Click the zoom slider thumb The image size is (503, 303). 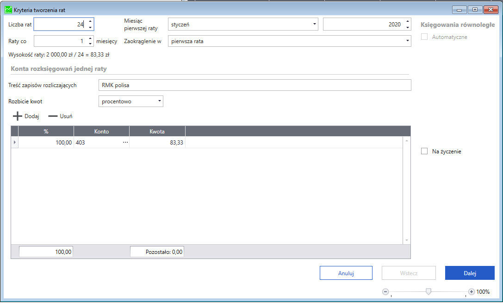pyautogui.click(x=428, y=291)
